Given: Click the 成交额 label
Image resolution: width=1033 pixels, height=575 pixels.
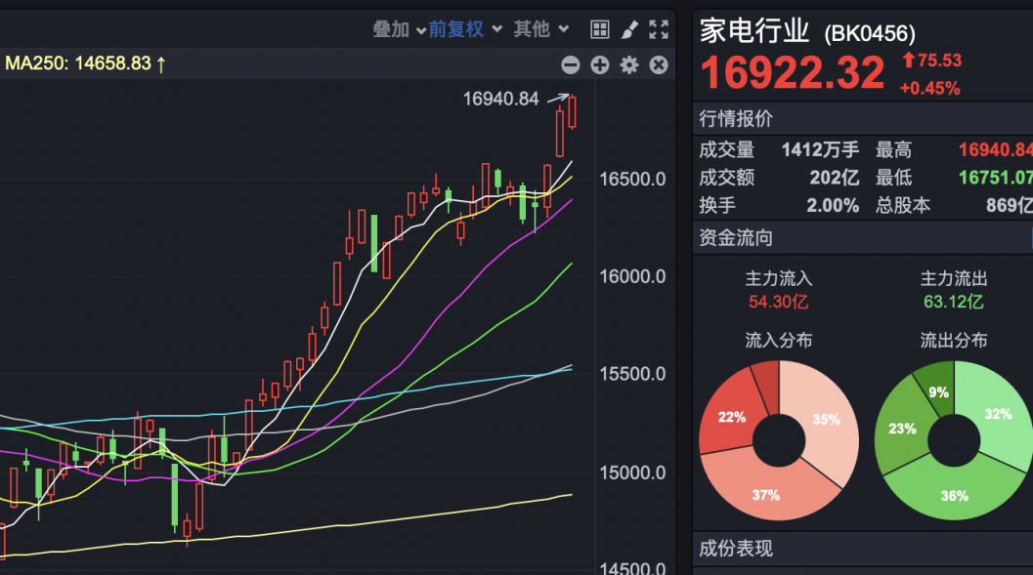Looking at the screenshot, I should [727, 178].
